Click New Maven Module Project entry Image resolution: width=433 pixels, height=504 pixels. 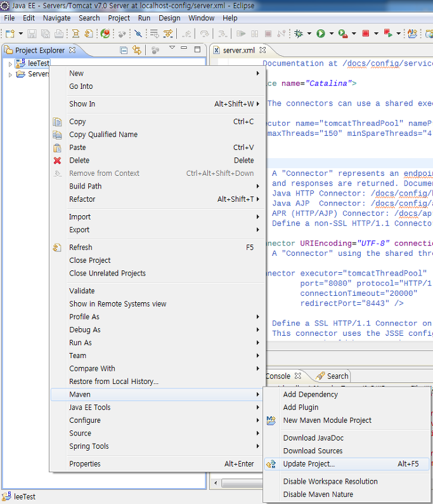[x=347, y=420]
